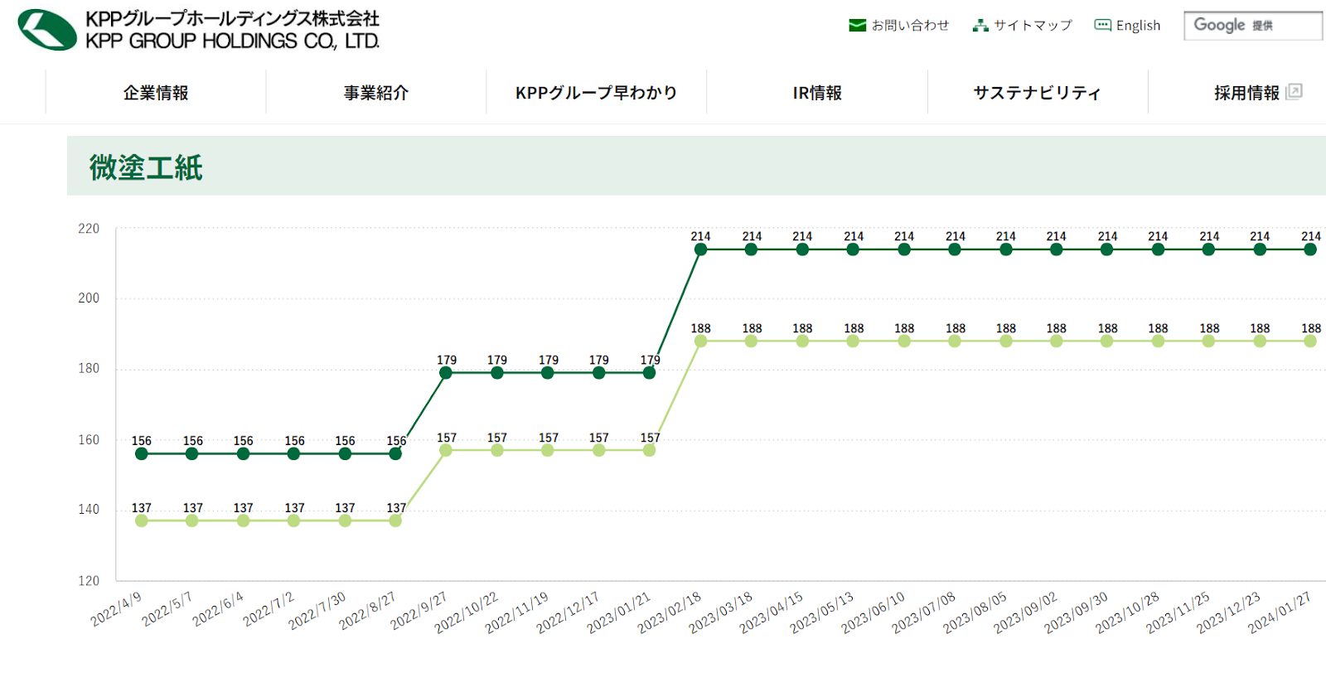The image size is (1326, 673).
Task: Click dark green 214 point at 2023/02/18
Action: pos(700,249)
